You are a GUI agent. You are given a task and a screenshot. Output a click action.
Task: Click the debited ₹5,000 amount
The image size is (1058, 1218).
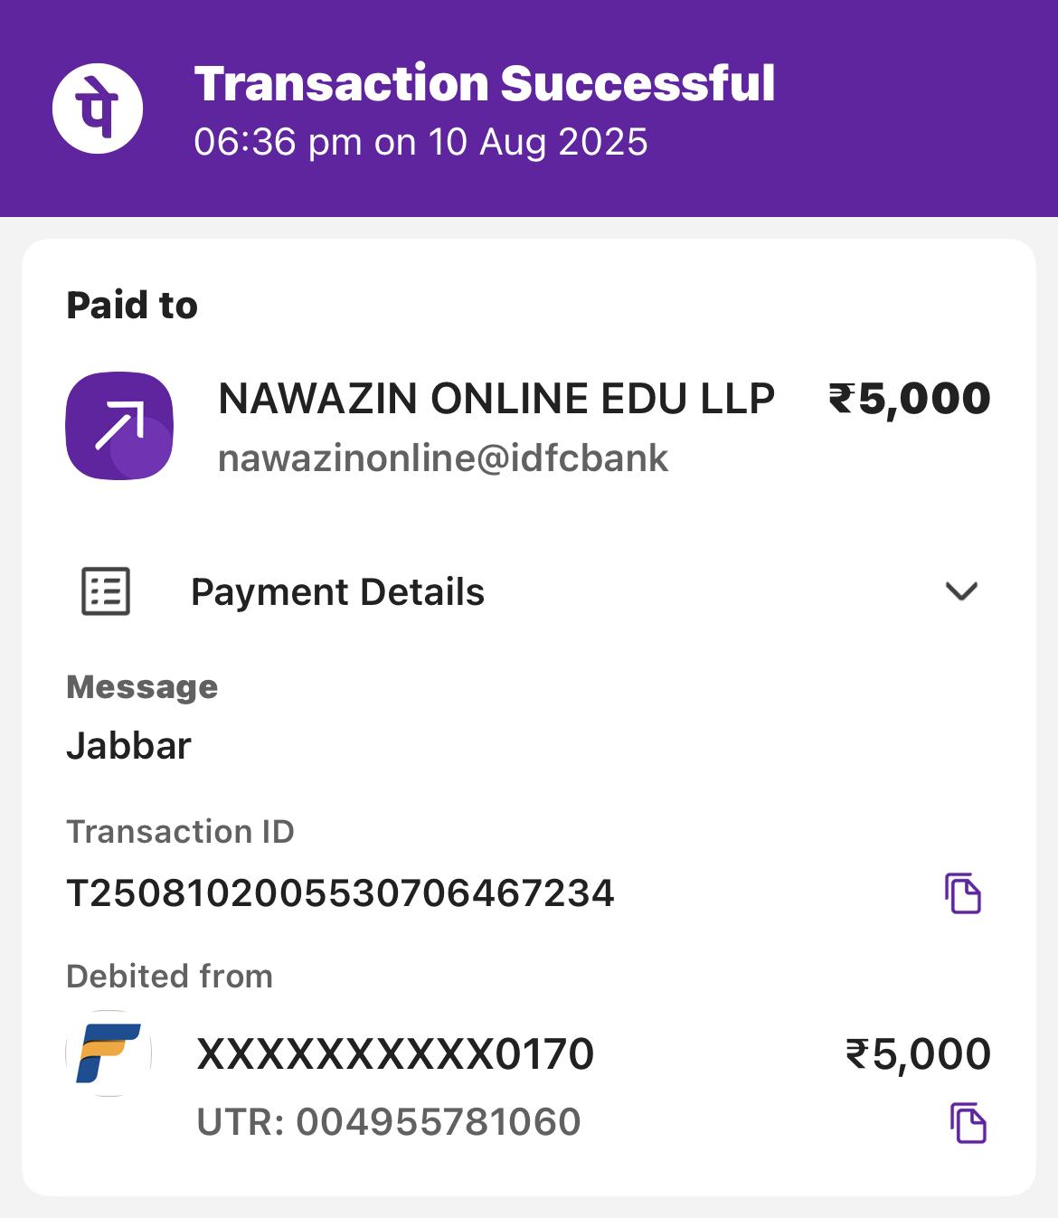click(x=918, y=1054)
